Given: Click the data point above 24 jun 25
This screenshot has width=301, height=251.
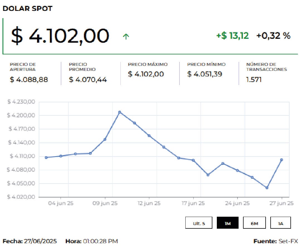Looking at the screenshot, I should 237,170.
